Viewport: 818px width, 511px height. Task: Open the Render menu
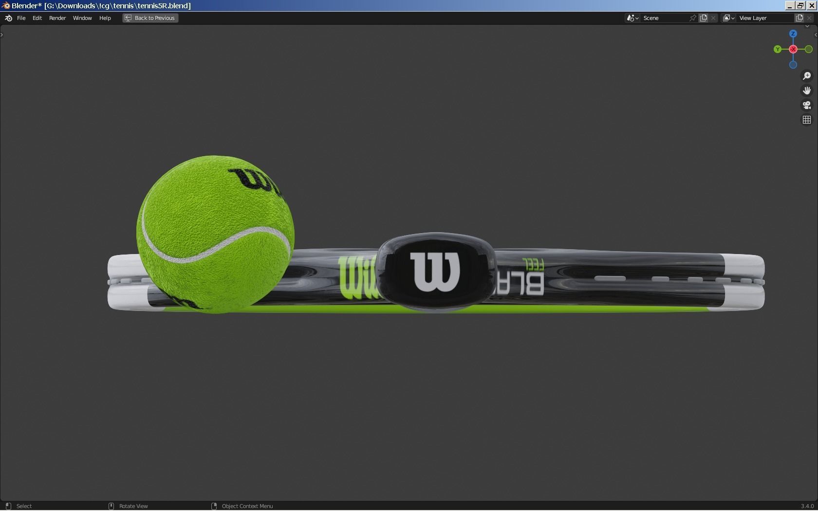point(57,18)
